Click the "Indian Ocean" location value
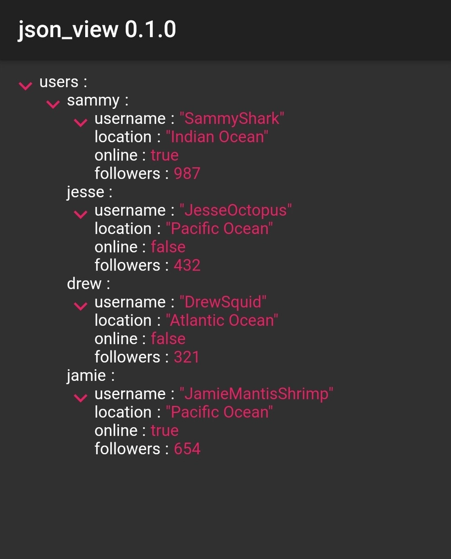This screenshot has width=451, height=559. [217, 137]
